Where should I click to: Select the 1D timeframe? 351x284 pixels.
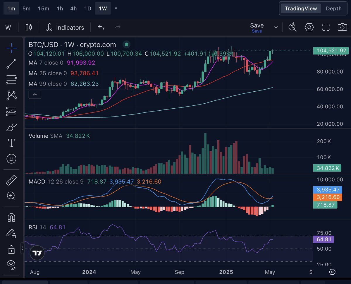coord(87,8)
